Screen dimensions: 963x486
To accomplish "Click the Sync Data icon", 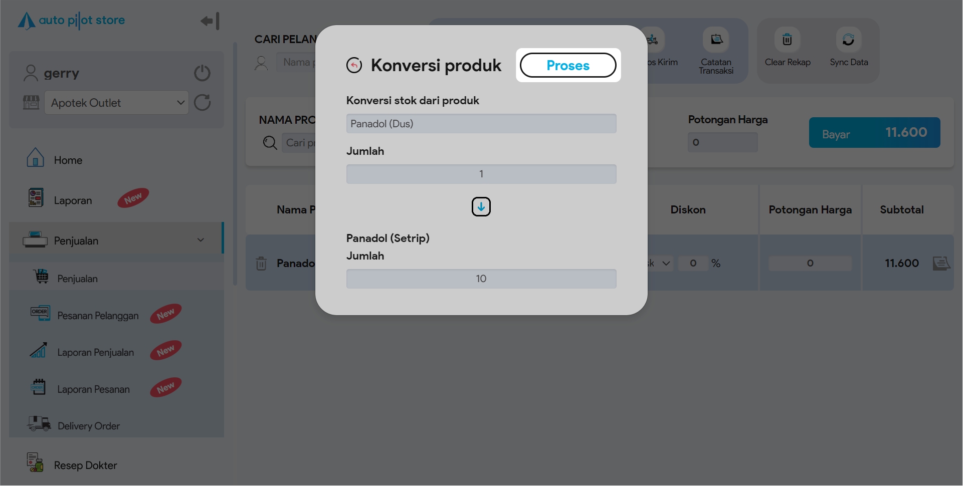I will click(x=848, y=40).
